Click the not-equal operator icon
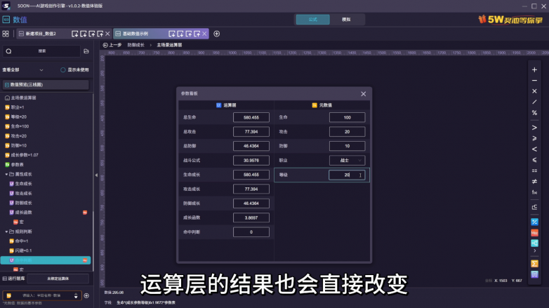The height and width of the screenshot is (308, 549). click(x=534, y=181)
